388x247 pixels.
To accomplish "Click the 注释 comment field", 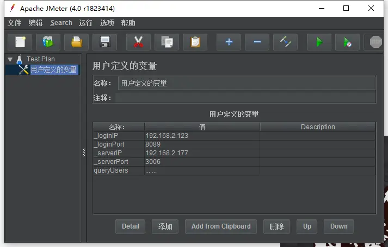I will (245, 98).
